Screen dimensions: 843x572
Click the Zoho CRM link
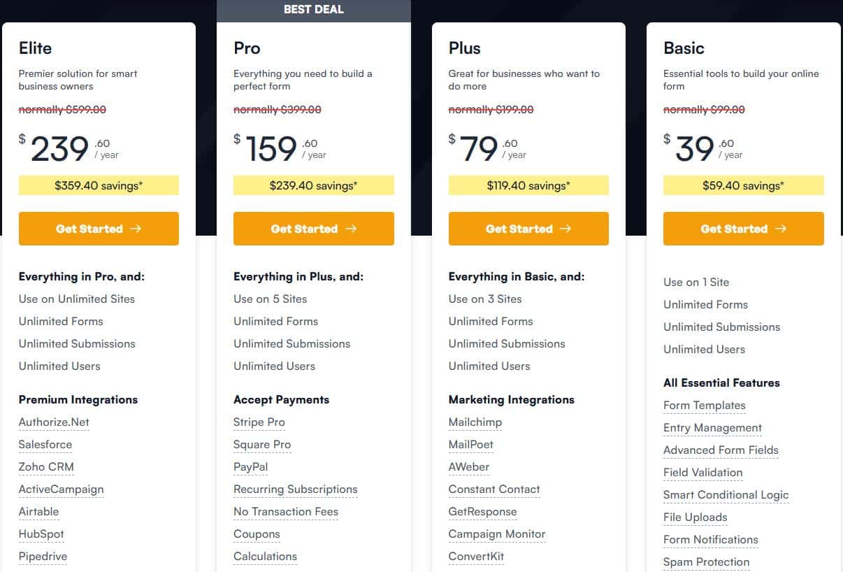coord(46,466)
